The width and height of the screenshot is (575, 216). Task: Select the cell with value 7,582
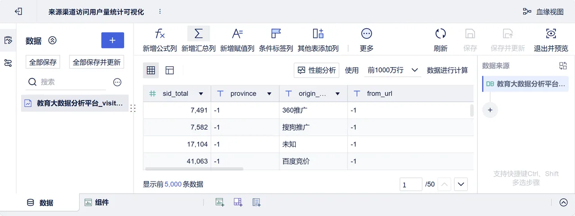[x=177, y=127]
